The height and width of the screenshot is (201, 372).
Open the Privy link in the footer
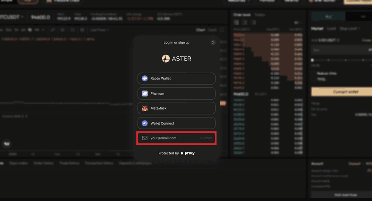click(x=187, y=153)
